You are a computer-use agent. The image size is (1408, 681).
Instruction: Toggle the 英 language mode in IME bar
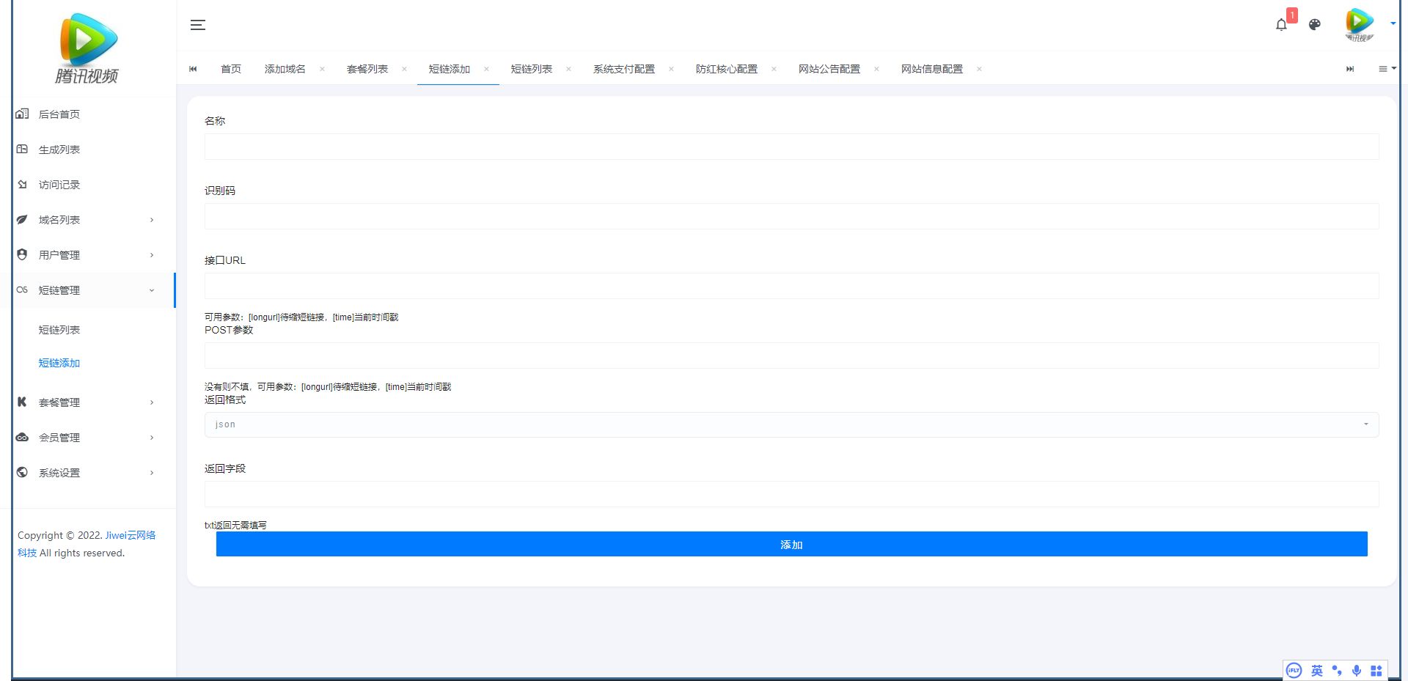point(1317,670)
